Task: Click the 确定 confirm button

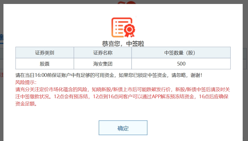Action: (123, 128)
